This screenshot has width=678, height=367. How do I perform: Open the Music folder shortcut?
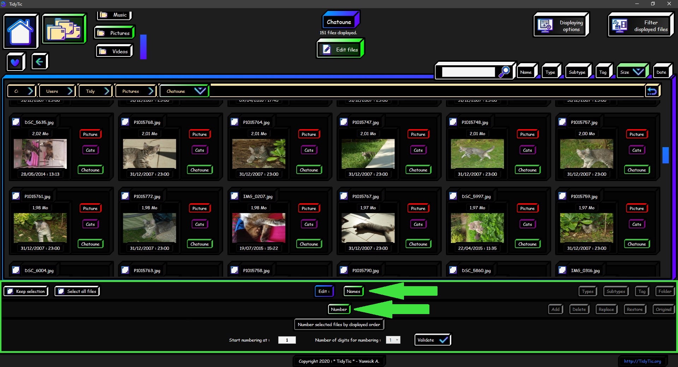pos(114,15)
